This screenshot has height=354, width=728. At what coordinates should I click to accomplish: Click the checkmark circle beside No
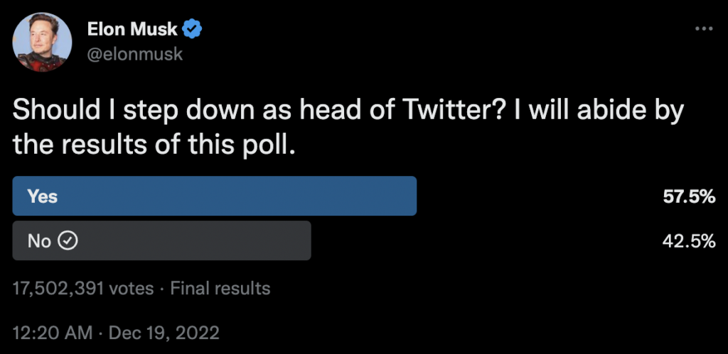68,241
